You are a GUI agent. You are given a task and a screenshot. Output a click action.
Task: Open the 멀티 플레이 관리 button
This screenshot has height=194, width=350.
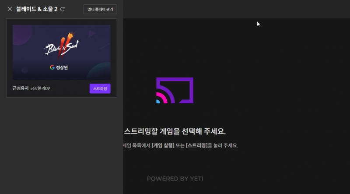100,9
